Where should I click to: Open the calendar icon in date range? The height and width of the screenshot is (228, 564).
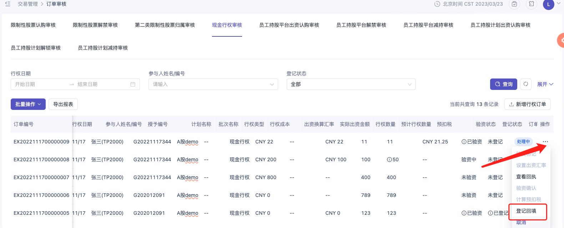[133, 84]
